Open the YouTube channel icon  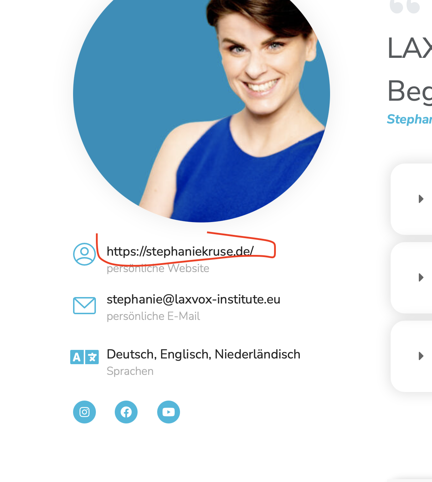point(169,412)
